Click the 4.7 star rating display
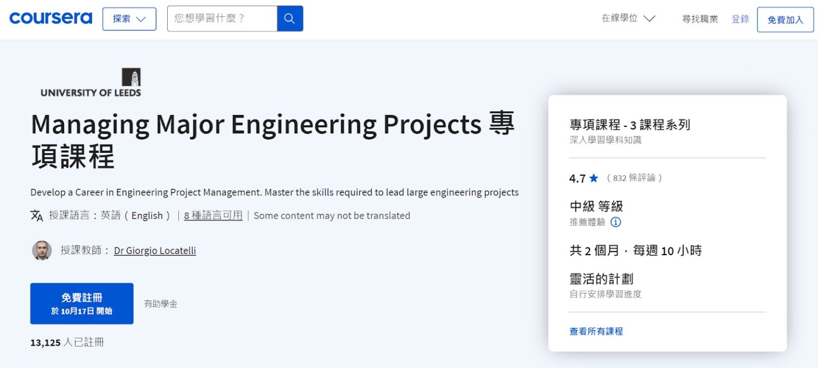818x368 pixels. point(577,178)
